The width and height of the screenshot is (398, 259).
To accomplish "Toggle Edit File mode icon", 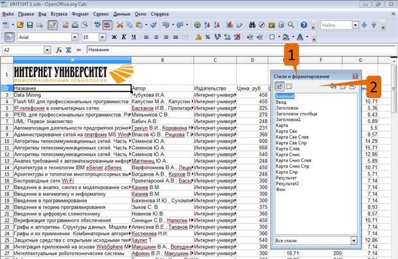I will tap(53, 25).
